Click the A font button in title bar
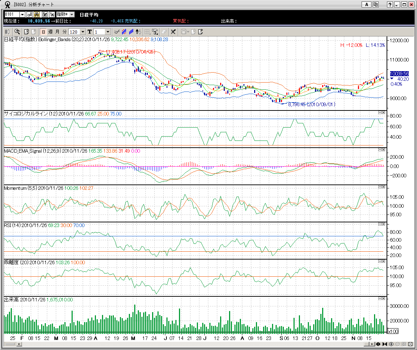 (x=366, y=5)
